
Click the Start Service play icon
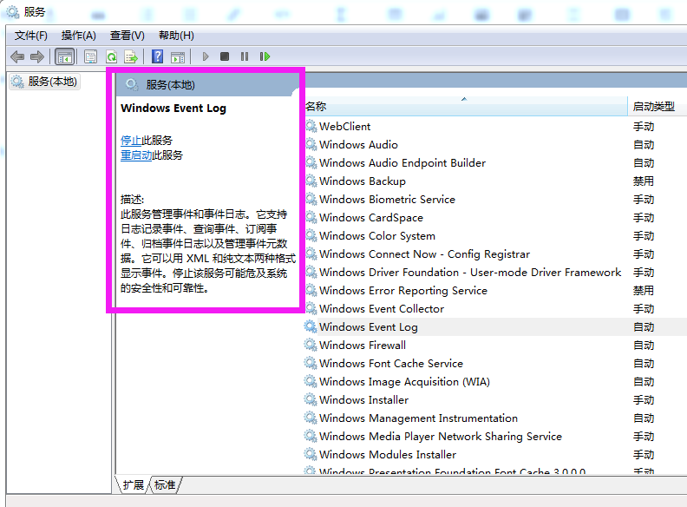[x=205, y=56]
